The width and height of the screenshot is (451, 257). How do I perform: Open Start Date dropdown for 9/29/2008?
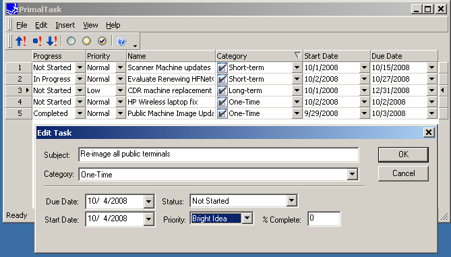364,114
